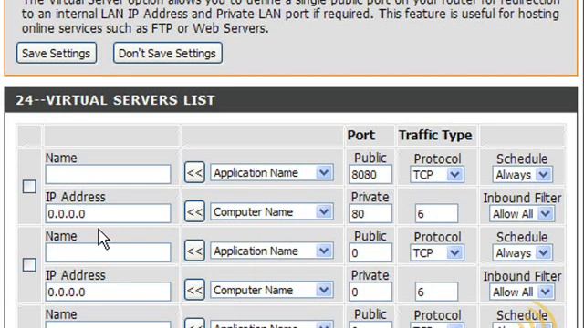The height and width of the screenshot is (328, 584).
Task: Click the Name field in first rule
Action: tap(108, 174)
